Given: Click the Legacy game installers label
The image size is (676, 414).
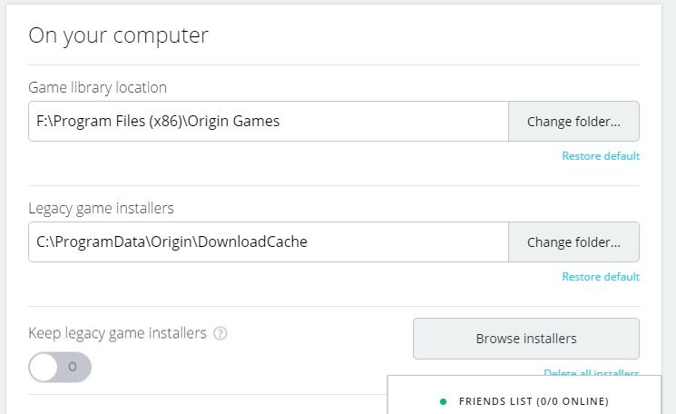Looking at the screenshot, I should (101, 208).
